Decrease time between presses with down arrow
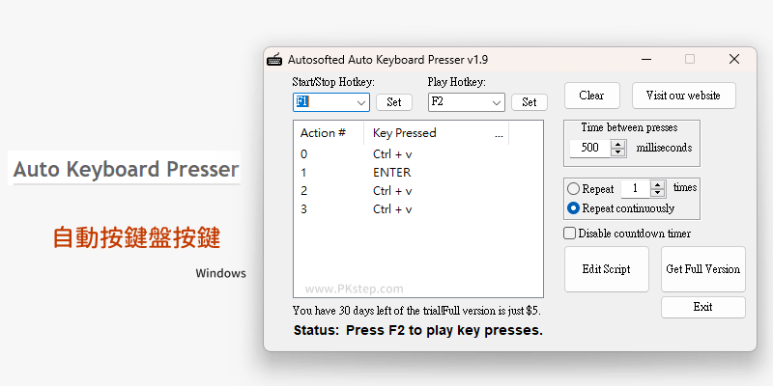 coord(617,152)
